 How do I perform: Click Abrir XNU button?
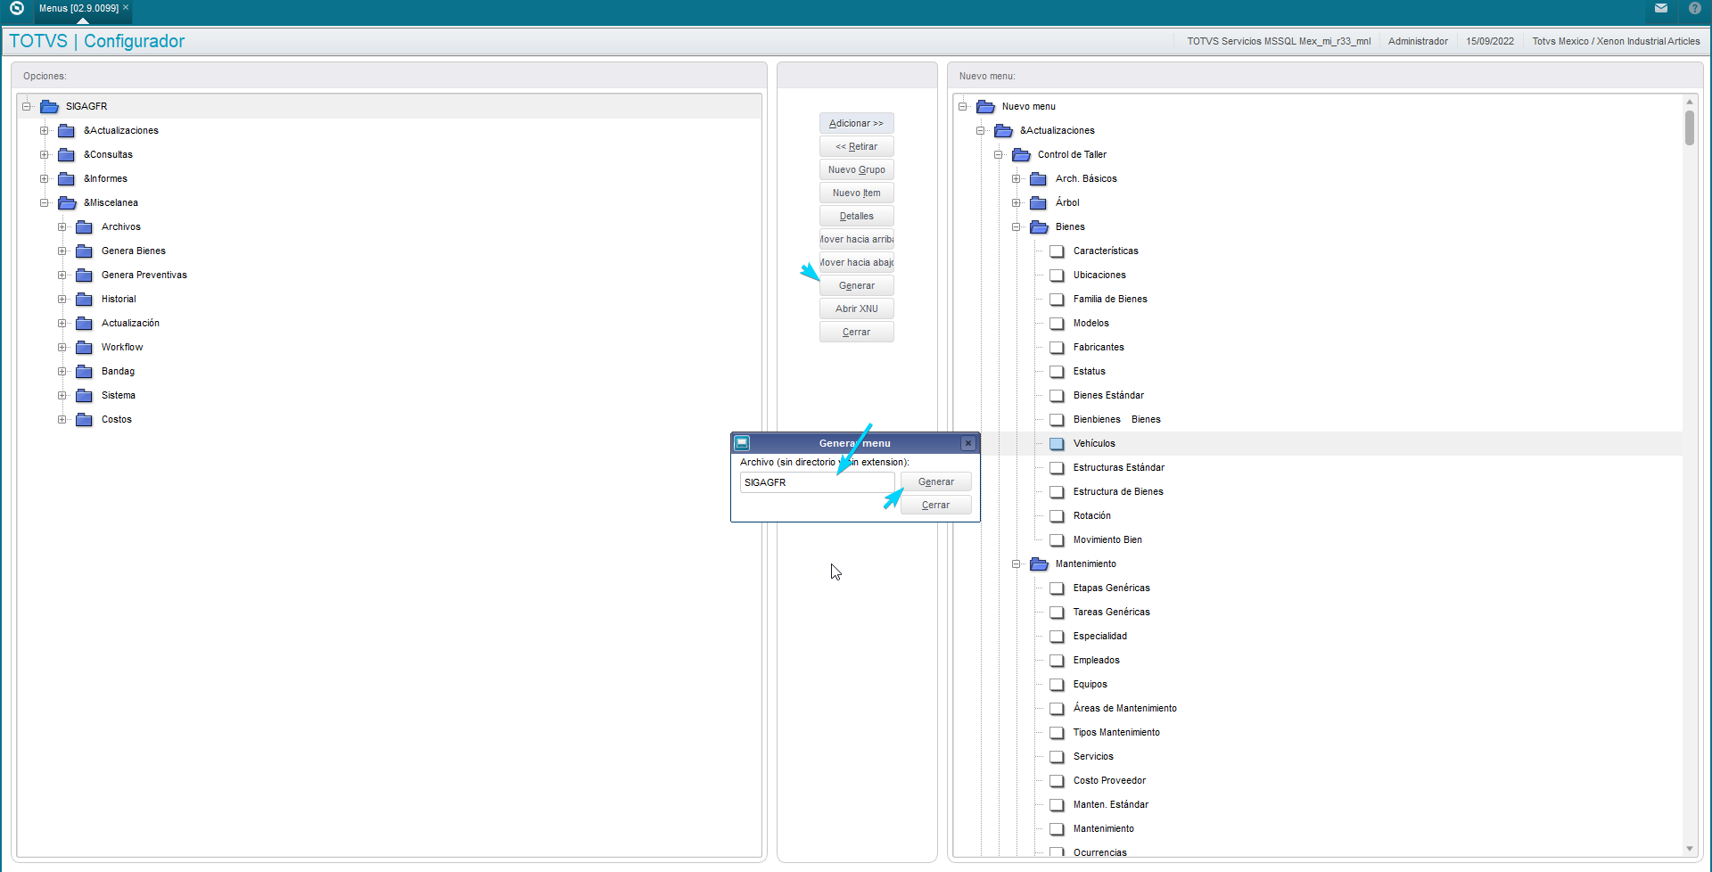click(x=856, y=308)
